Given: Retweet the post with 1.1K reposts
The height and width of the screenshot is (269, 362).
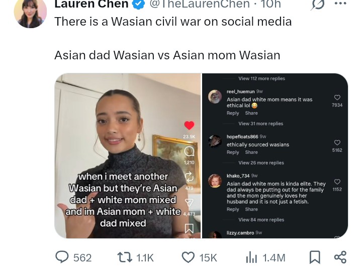Looking at the screenshot, I should [135, 257].
